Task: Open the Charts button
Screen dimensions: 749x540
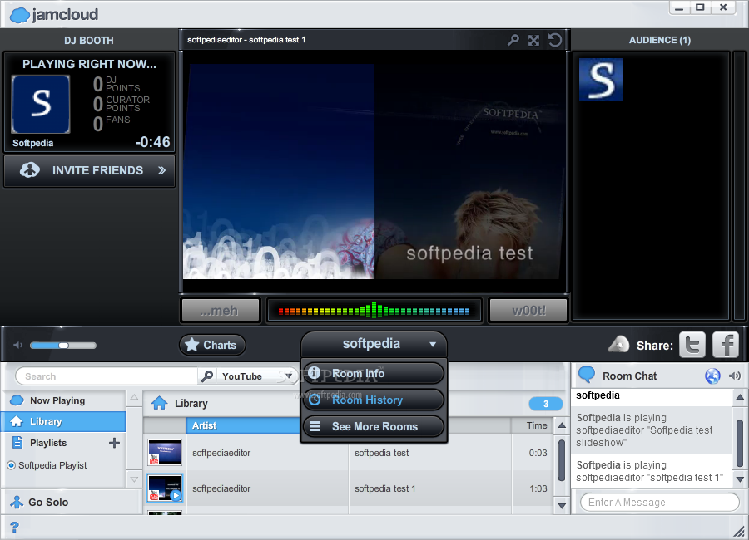Action: point(212,345)
